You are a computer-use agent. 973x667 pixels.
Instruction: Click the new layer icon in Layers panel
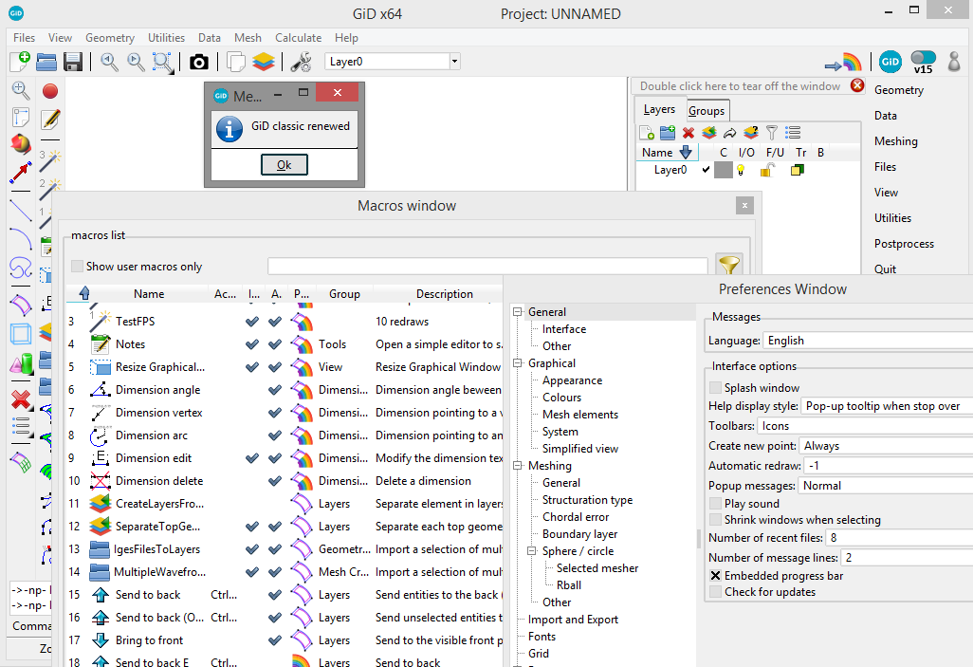pos(647,132)
